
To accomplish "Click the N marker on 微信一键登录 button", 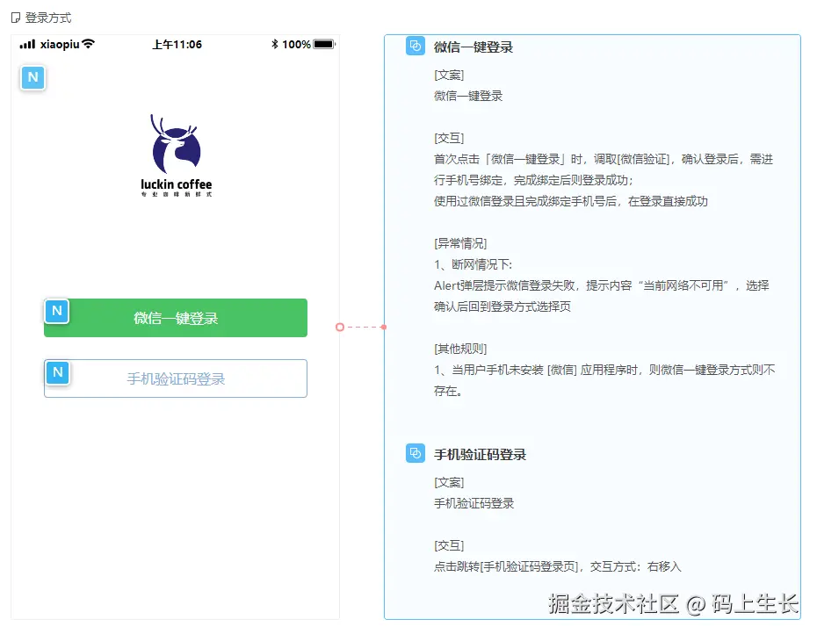I will 57,311.
